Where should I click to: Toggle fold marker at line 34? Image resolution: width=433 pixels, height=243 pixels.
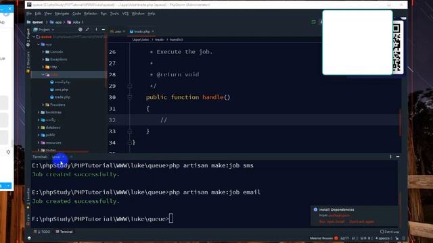[x=129, y=142]
